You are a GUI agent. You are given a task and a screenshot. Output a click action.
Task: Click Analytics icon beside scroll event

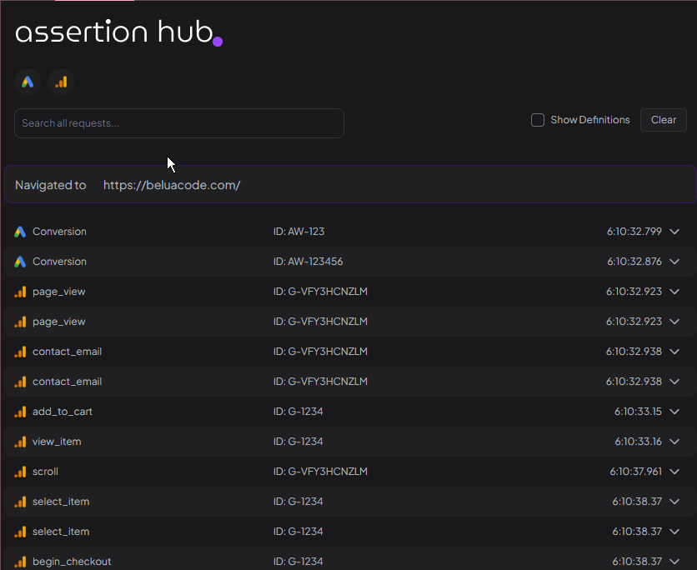[x=21, y=472]
